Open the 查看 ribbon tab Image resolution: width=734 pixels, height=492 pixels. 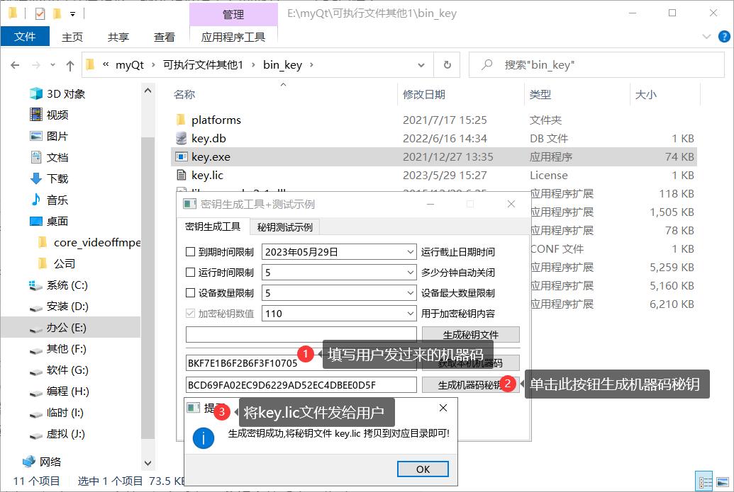tap(165, 37)
